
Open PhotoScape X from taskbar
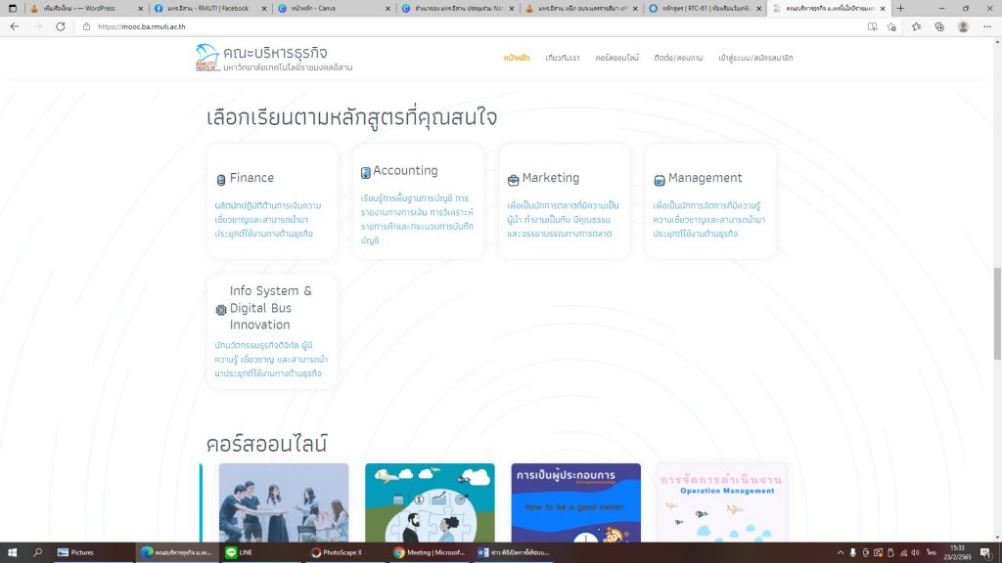coord(339,552)
